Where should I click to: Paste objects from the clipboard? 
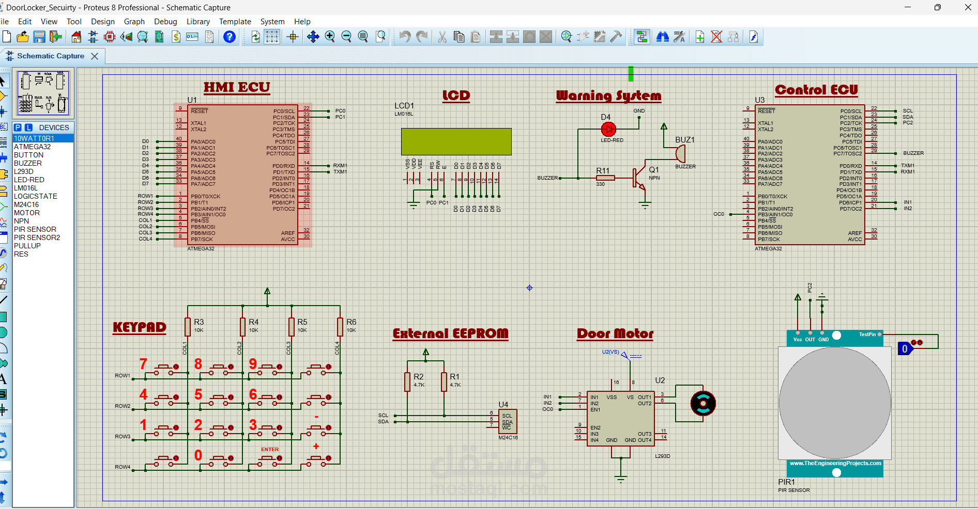click(476, 37)
